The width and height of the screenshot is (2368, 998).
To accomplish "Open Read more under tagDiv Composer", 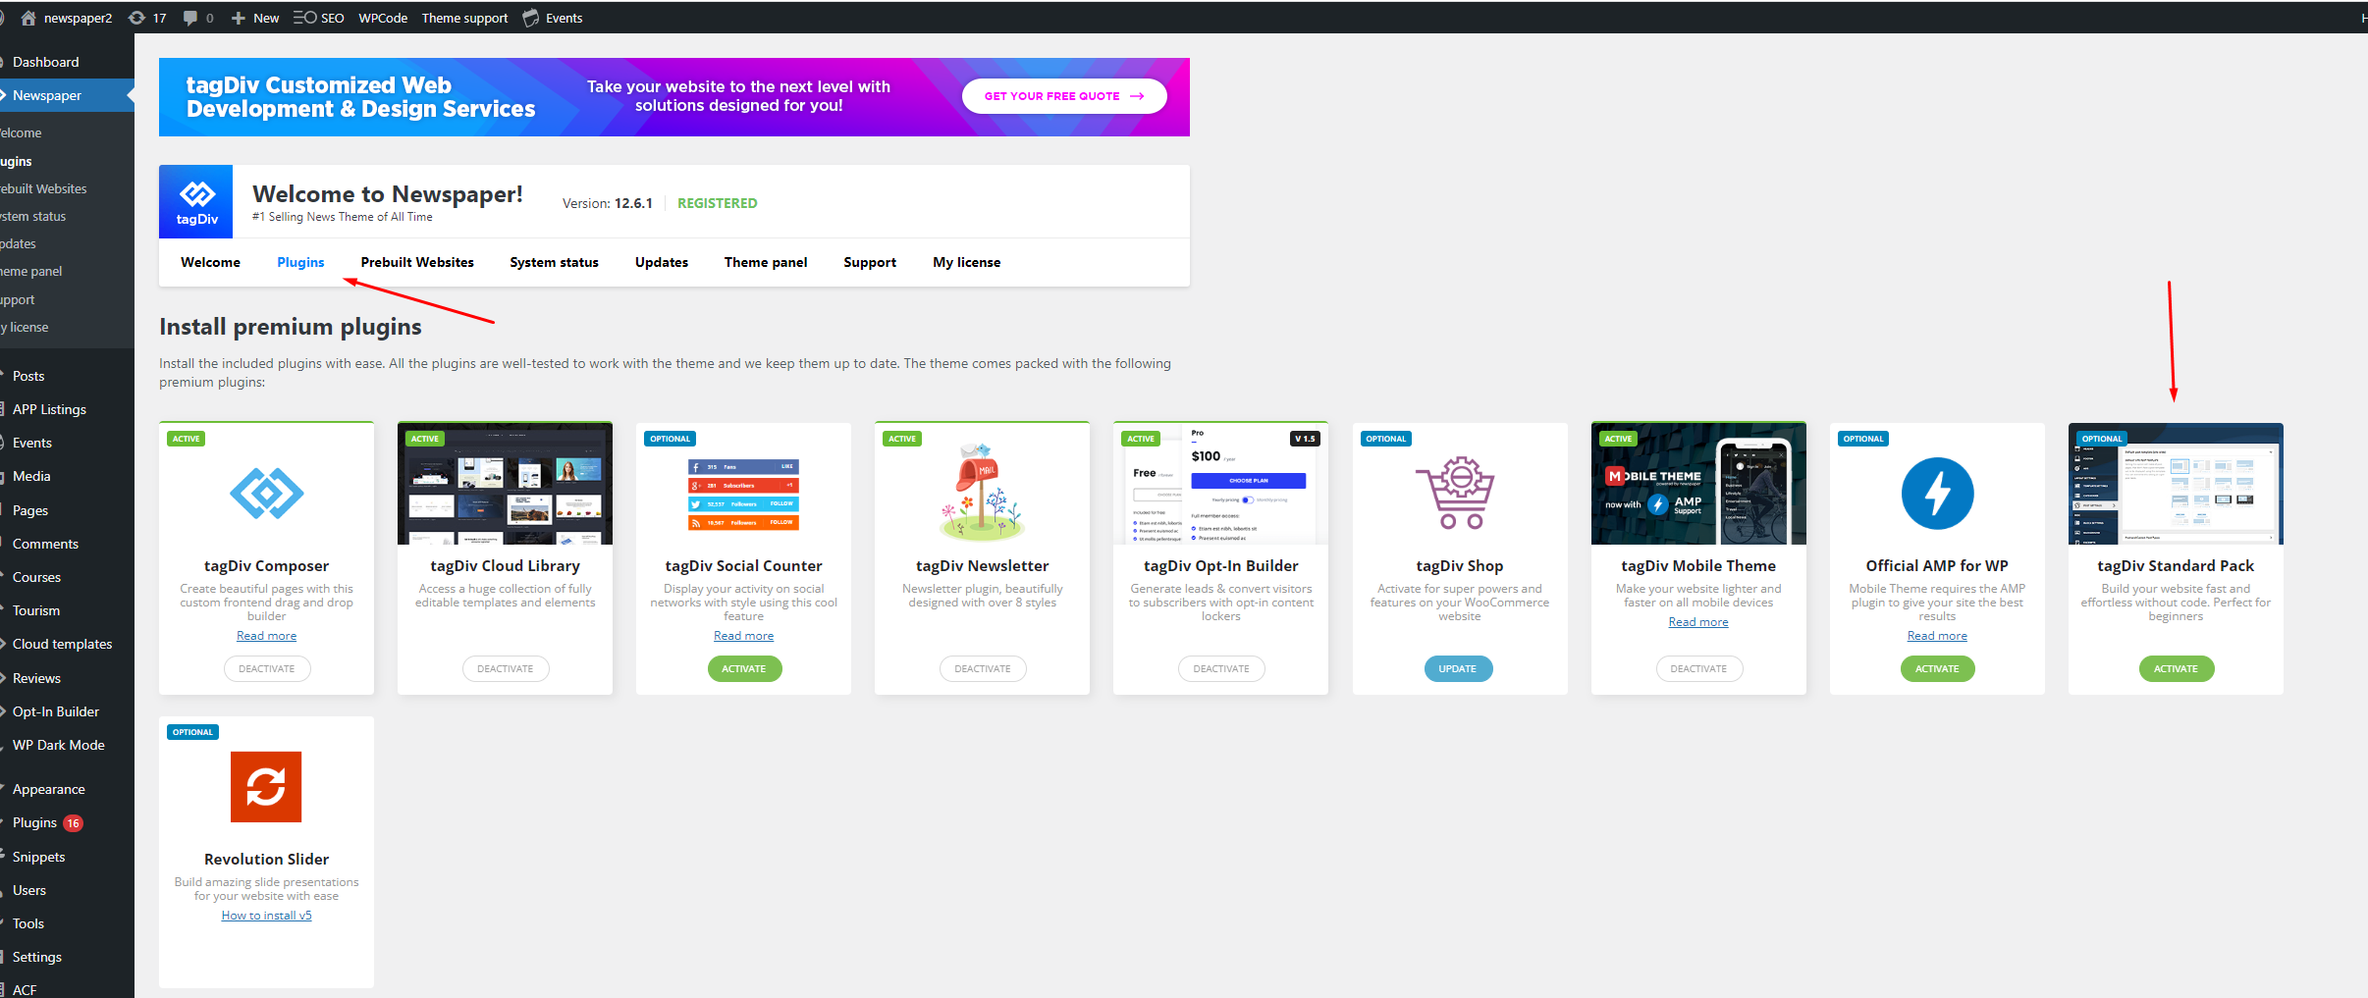I will pyautogui.click(x=266, y=636).
